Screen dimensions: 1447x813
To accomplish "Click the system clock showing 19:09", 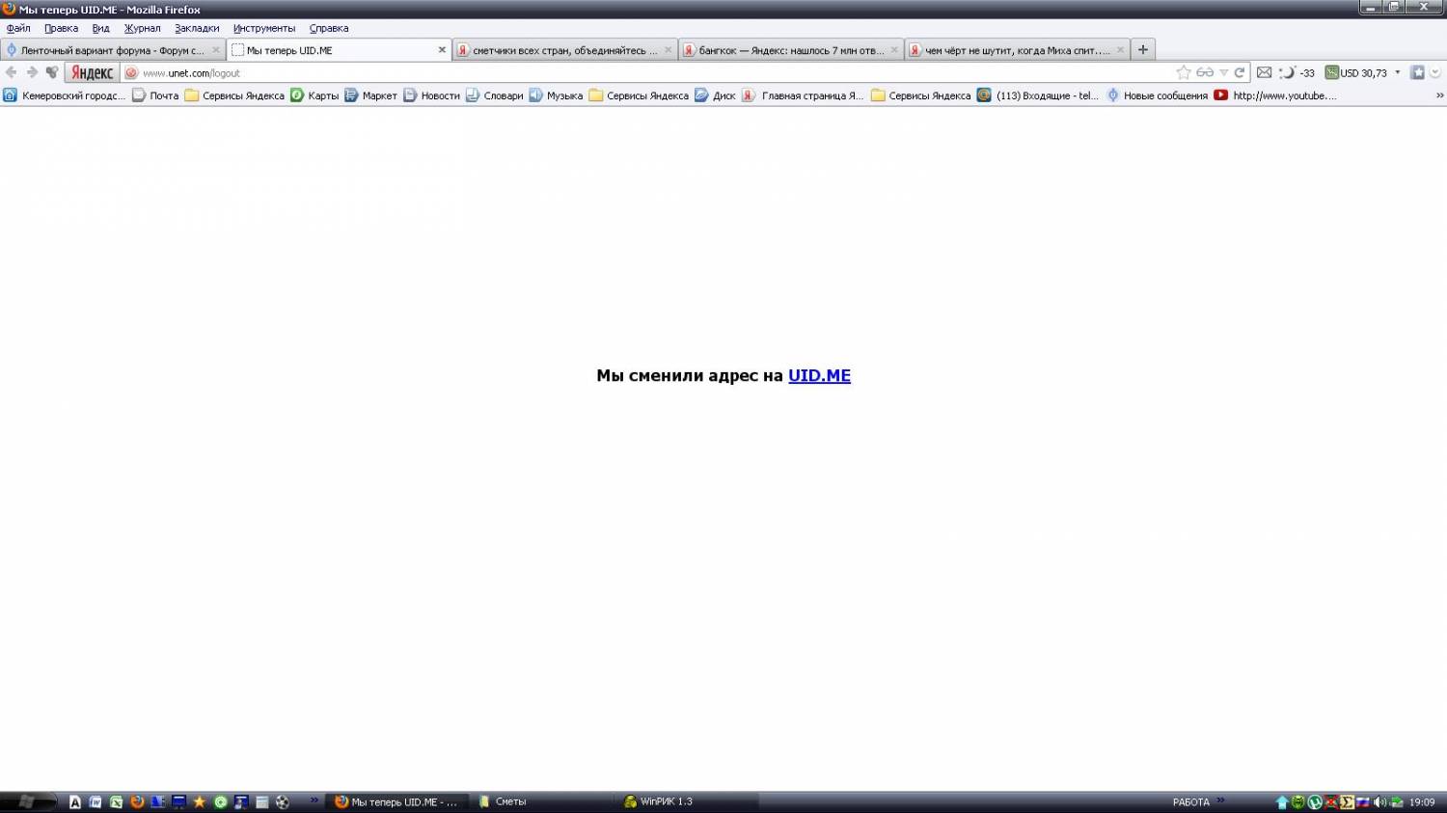I will click(1422, 802).
